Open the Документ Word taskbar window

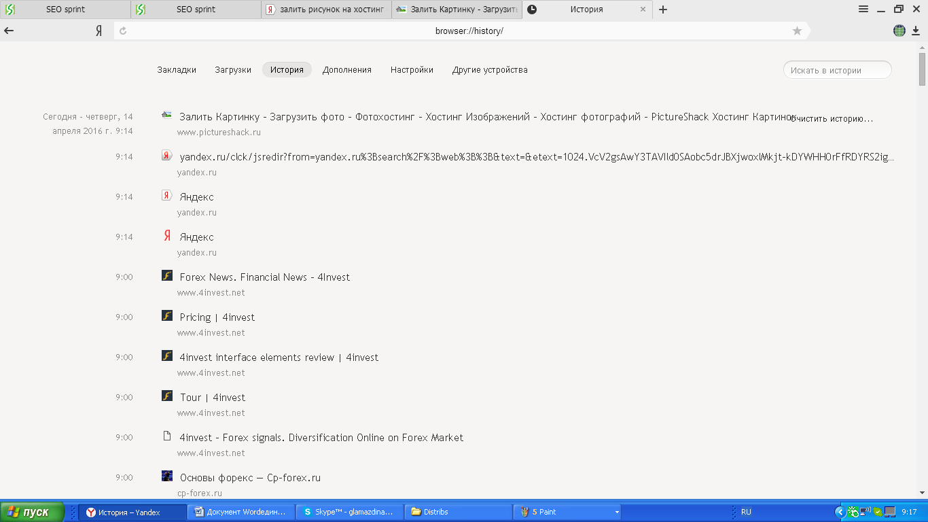[242, 512]
